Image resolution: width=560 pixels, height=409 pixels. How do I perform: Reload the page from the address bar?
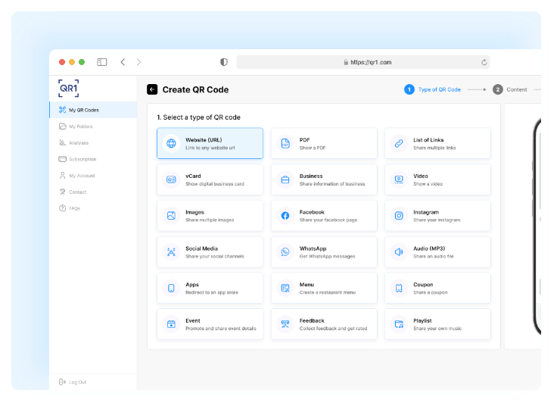click(x=484, y=62)
